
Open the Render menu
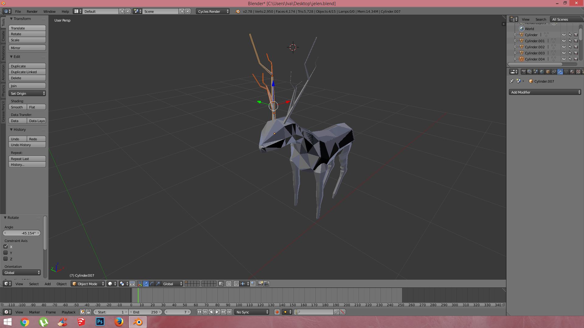(32, 11)
